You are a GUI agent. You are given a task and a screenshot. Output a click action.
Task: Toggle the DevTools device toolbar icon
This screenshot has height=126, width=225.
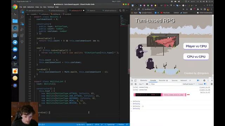pyautogui.click(x=135, y=80)
